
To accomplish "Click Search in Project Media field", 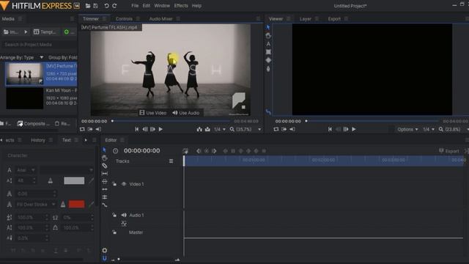I will [39, 45].
